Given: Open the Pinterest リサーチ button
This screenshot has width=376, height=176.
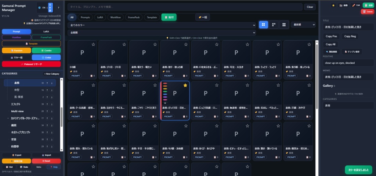Looking at the screenshot, I should point(32,64).
